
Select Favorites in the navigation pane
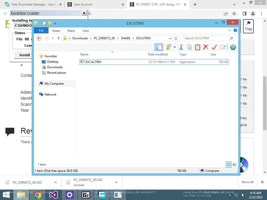point(51,56)
